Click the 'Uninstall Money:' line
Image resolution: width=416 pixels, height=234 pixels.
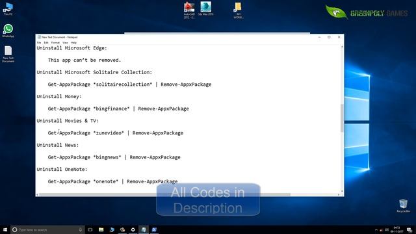tap(59, 97)
